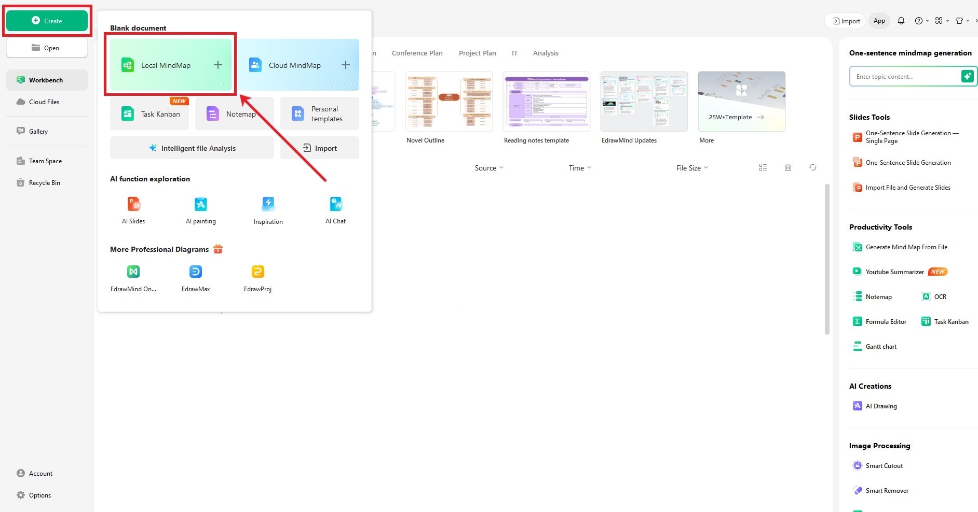978x512 pixels.
Task: Click the vertical scrollbar of file list
Action: pyautogui.click(x=827, y=259)
